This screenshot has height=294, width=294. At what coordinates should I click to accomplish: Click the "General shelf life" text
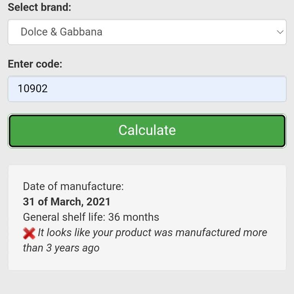pos(63,217)
